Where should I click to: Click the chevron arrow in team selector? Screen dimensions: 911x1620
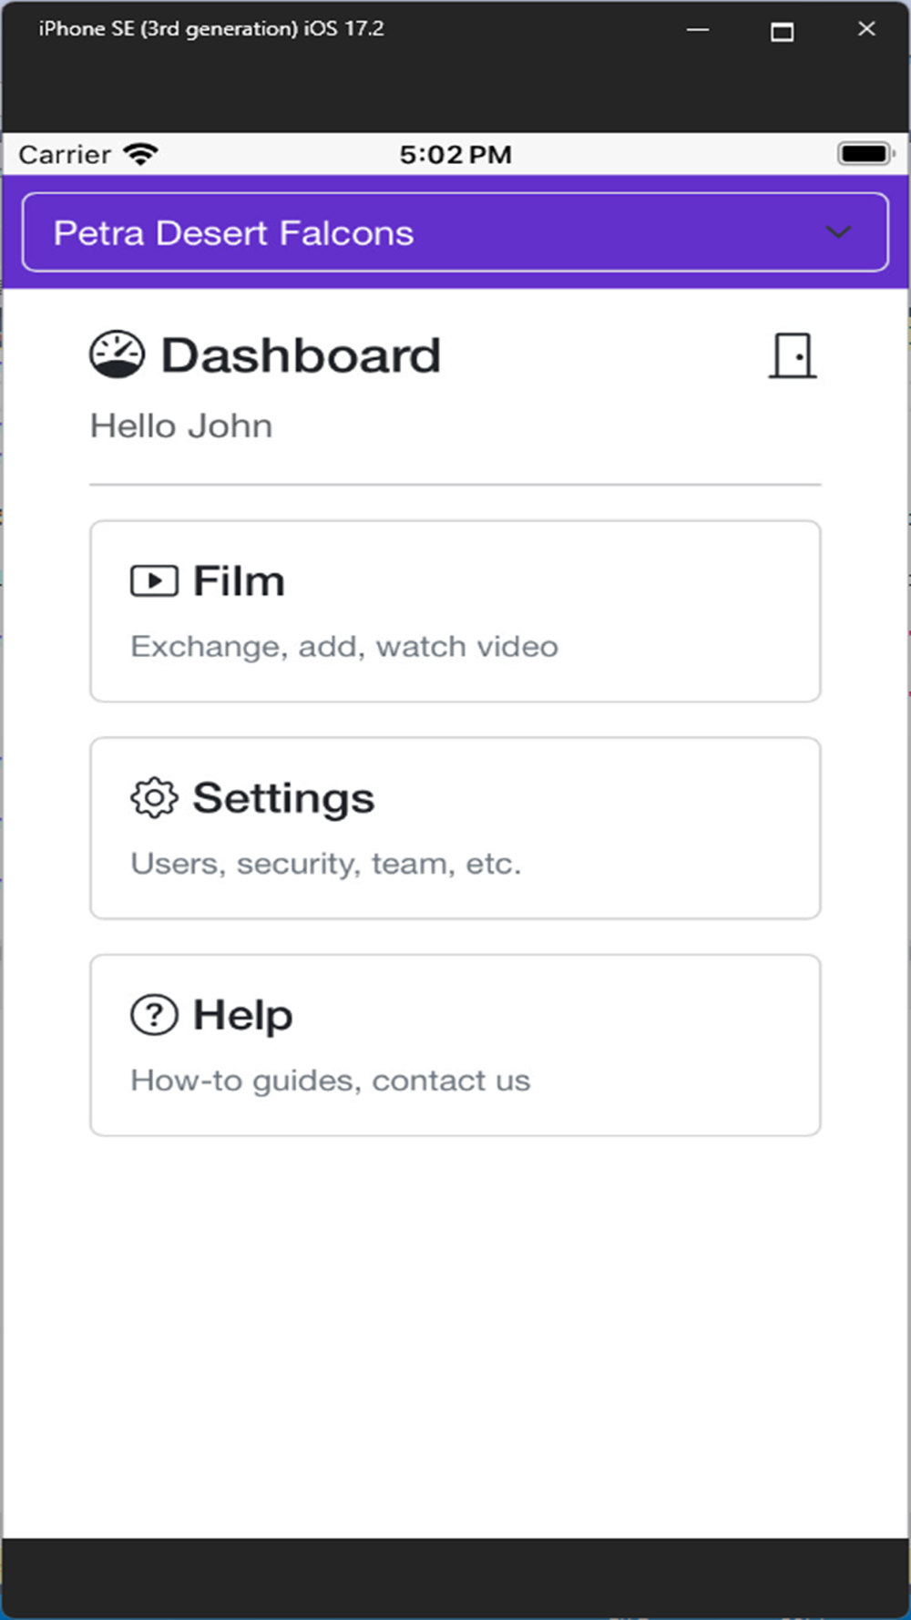pos(838,232)
